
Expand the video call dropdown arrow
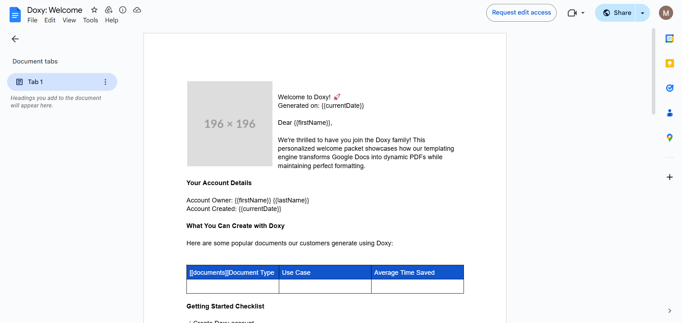pyautogui.click(x=583, y=13)
